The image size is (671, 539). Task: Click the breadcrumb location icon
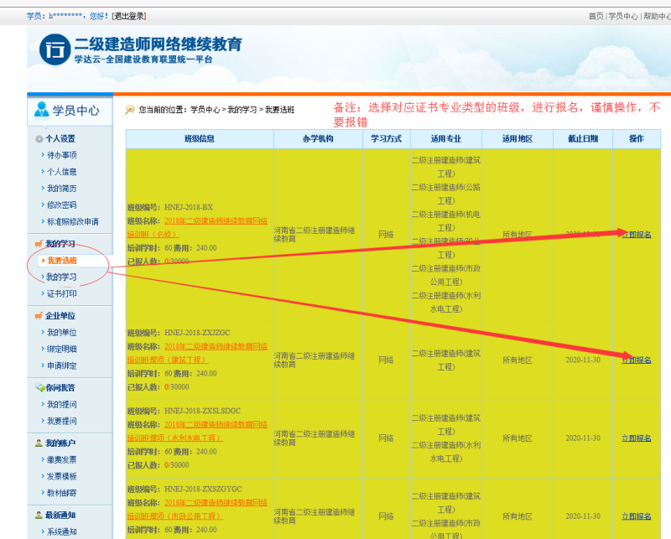pyautogui.click(x=130, y=110)
